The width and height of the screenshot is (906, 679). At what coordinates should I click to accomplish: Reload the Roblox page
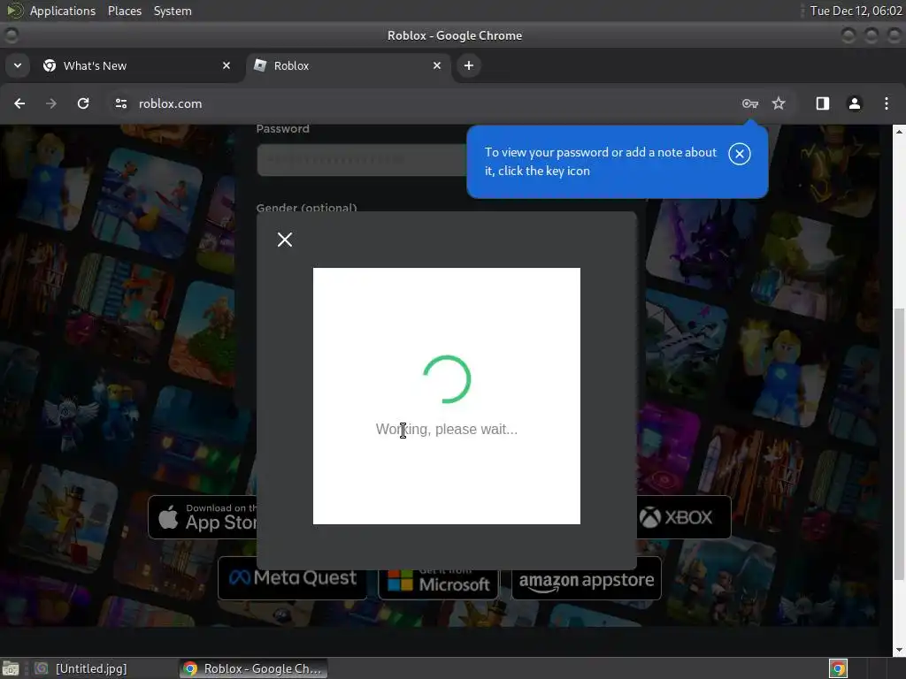click(83, 103)
